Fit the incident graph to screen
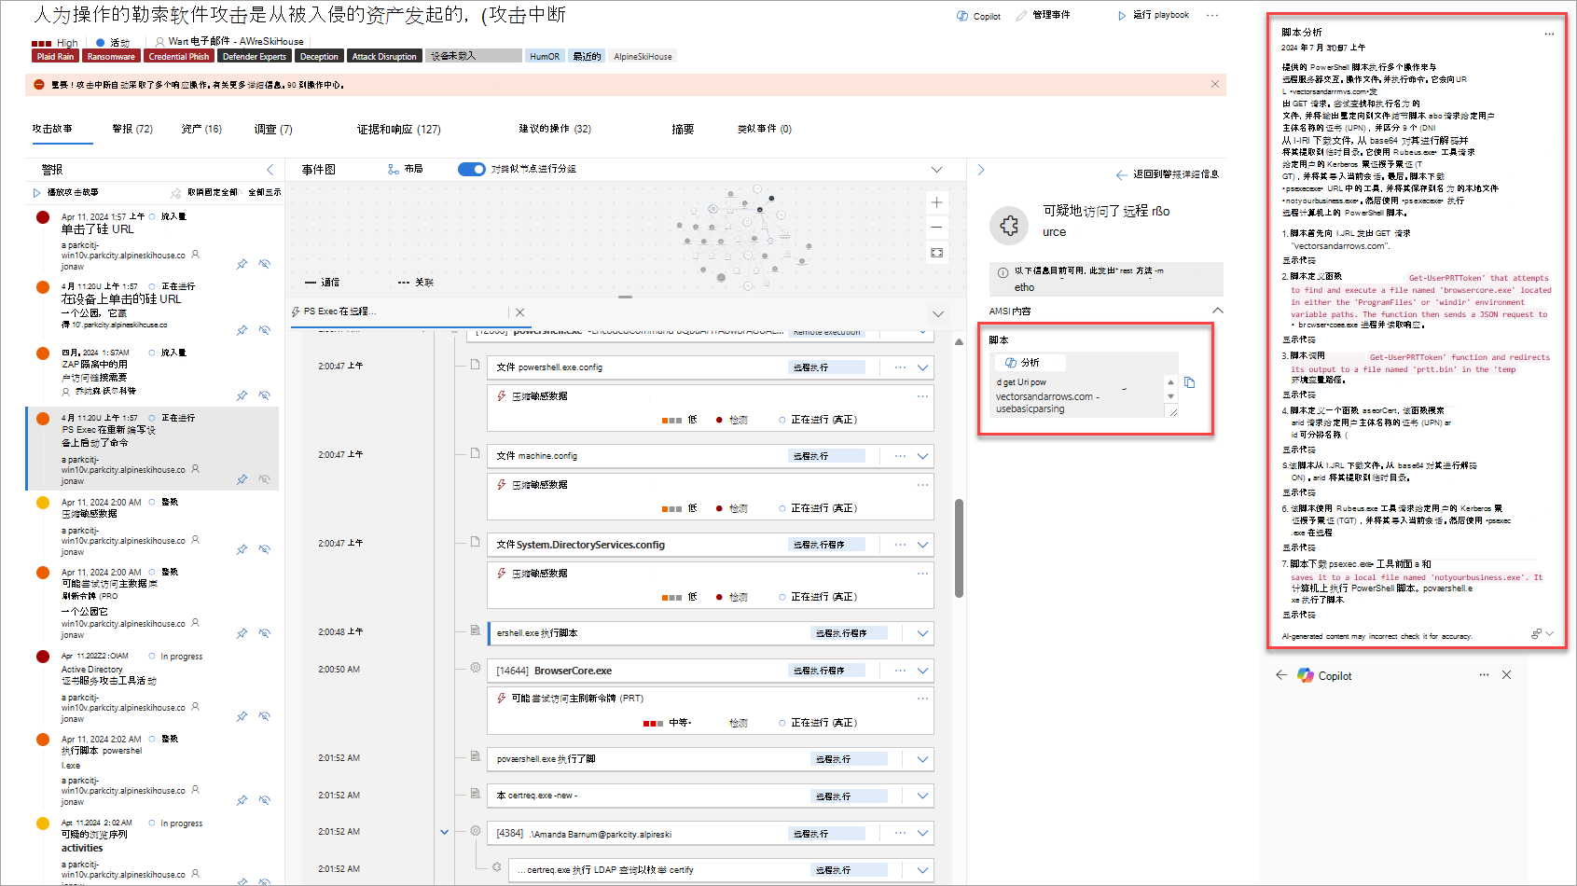Viewport: 1577px width, 886px height. 937,253
